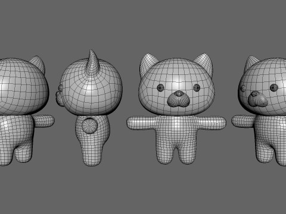Viewport: 286px width, 214px height.
Task: Select the side-view model's round tail
Action: (x=89, y=125)
